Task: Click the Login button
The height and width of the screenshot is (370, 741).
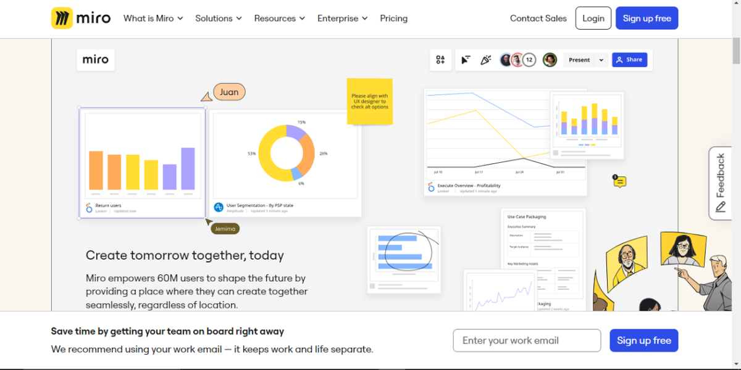Action: [593, 18]
